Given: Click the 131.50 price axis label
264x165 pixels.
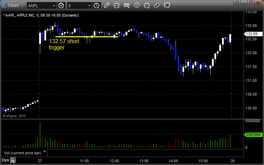Looking at the screenshot, I should pyautogui.click(x=251, y=67).
